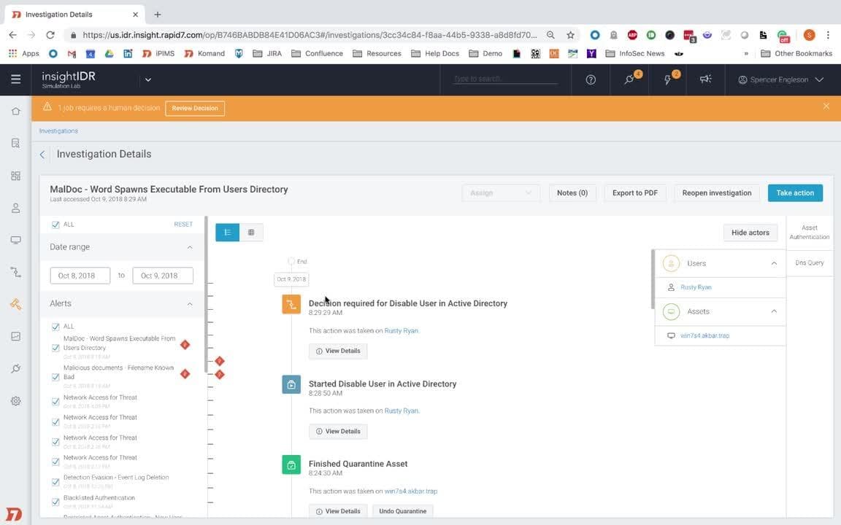Open Users & Accounts sidebar icon
841x525 pixels.
15,208
